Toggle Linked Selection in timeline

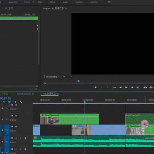(10, 102)
